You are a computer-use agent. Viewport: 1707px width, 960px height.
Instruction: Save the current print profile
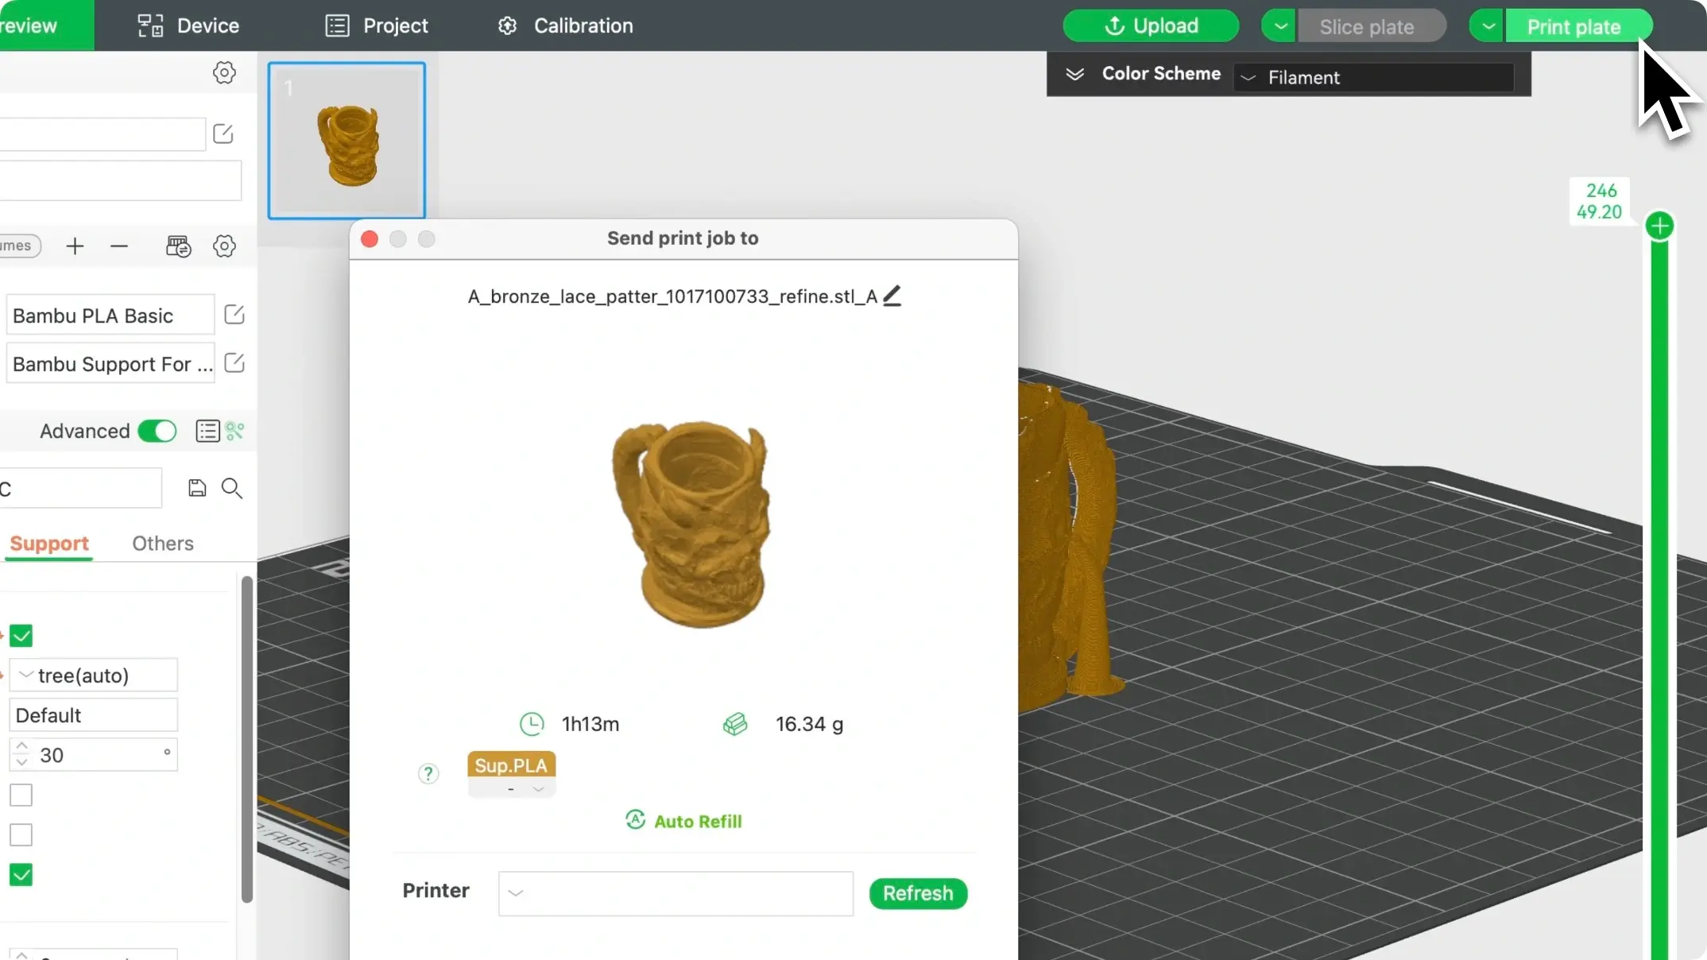pos(197,487)
